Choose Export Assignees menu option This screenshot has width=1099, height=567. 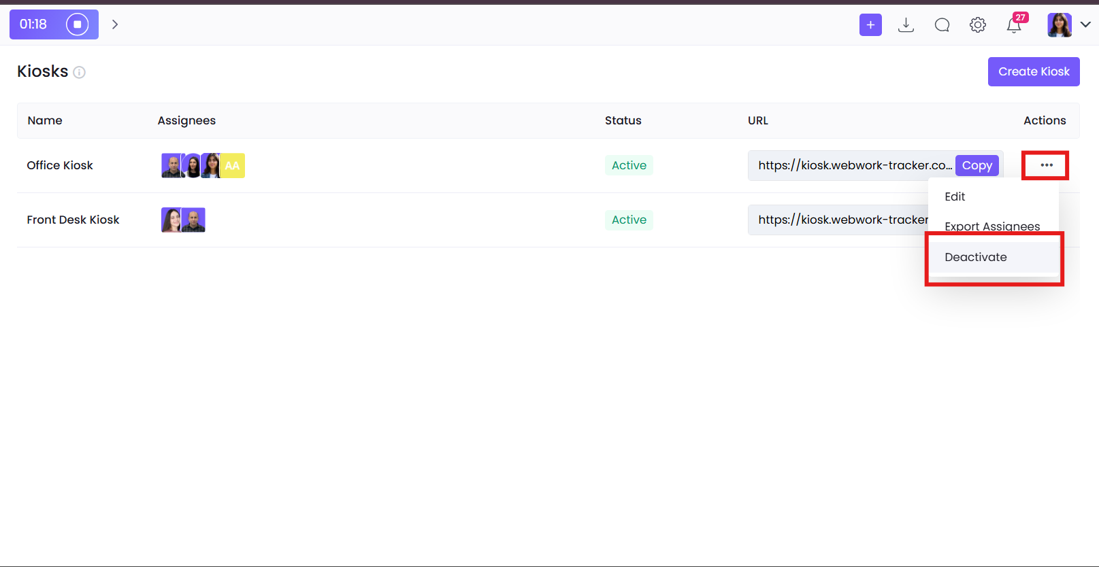pyautogui.click(x=991, y=226)
